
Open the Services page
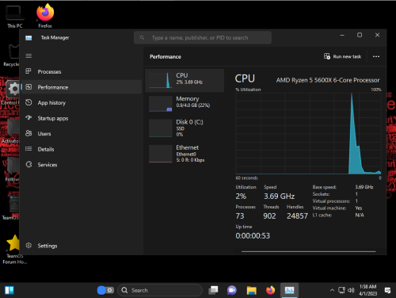pyautogui.click(x=82, y=165)
